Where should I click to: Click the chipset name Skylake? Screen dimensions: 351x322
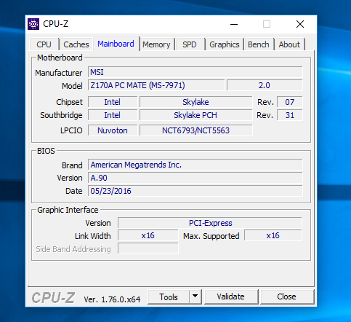coord(196,102)
